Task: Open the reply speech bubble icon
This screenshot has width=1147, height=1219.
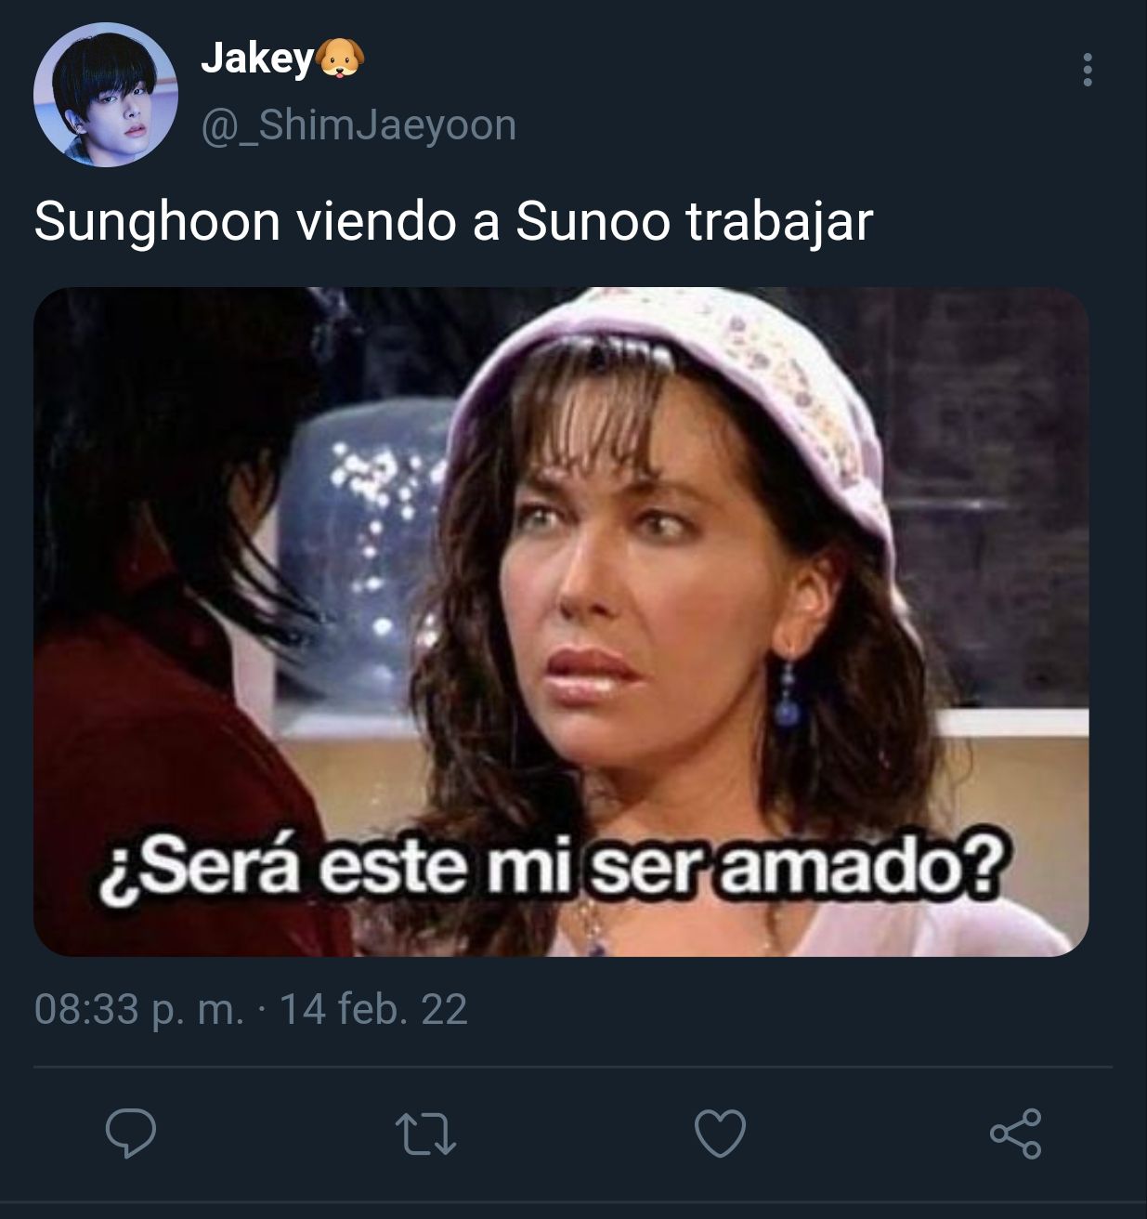Action: (x=131, y=1134)
